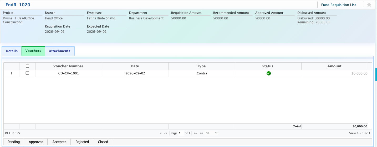Click the green approved status checkmark icon

click(268, 73)
